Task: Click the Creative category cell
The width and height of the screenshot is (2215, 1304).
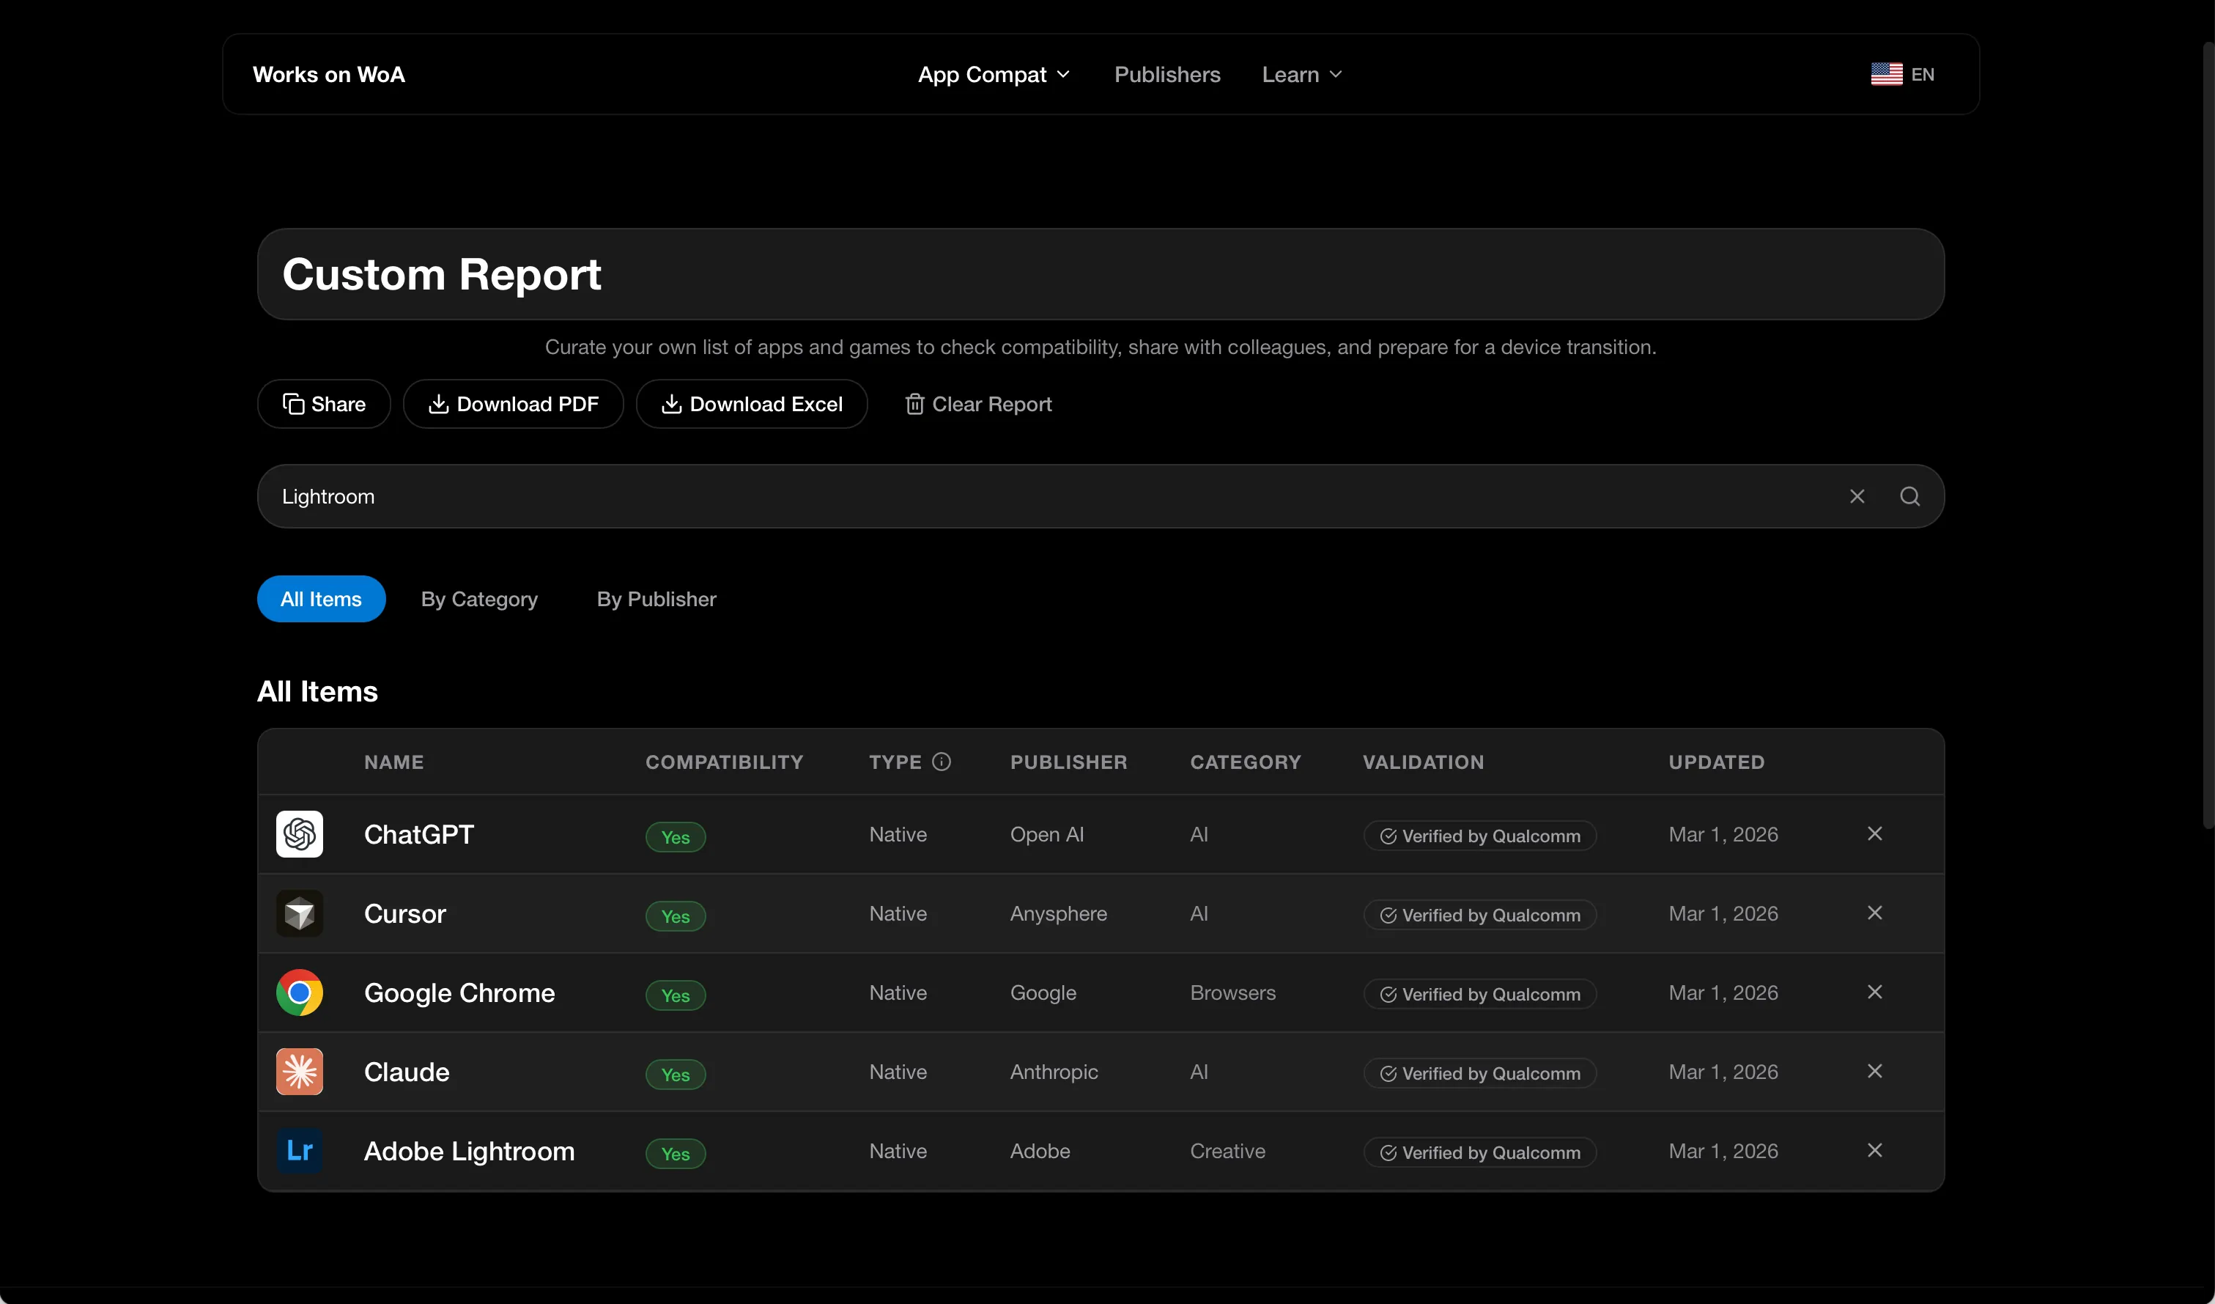Action: click(x=1227, y=1151)
